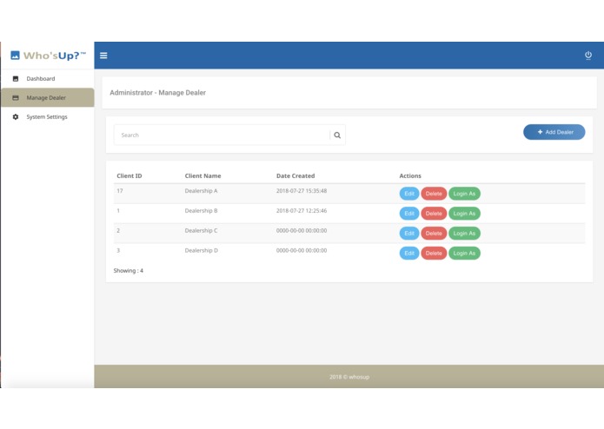Login As Dealership A

click(x=465, y=194)
